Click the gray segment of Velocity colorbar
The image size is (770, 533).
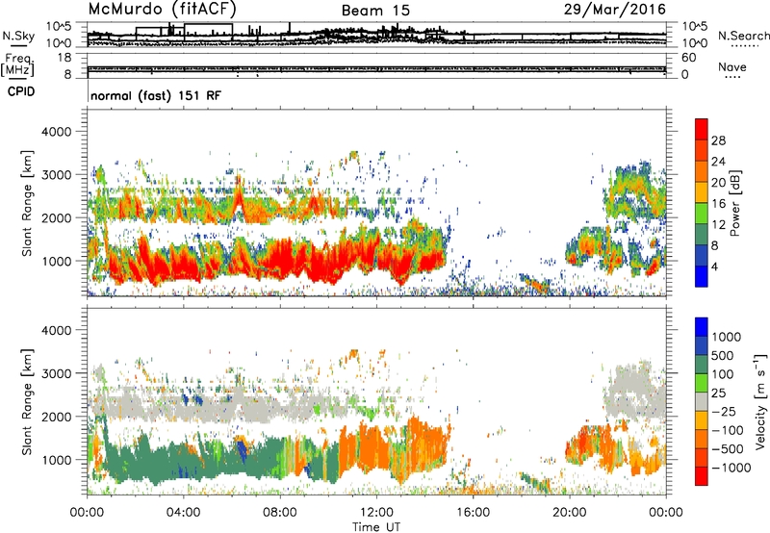tap(702, 401)
